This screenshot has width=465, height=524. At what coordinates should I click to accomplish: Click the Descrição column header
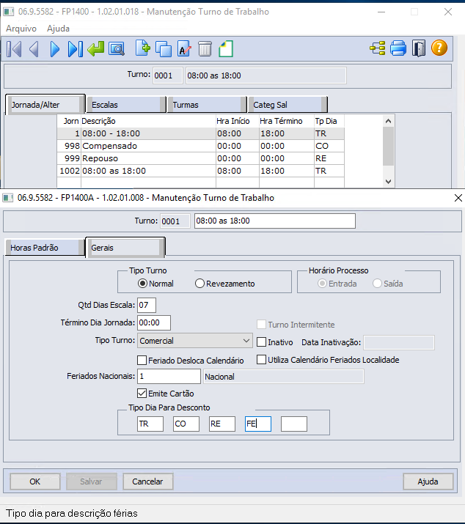pos(149,121)
